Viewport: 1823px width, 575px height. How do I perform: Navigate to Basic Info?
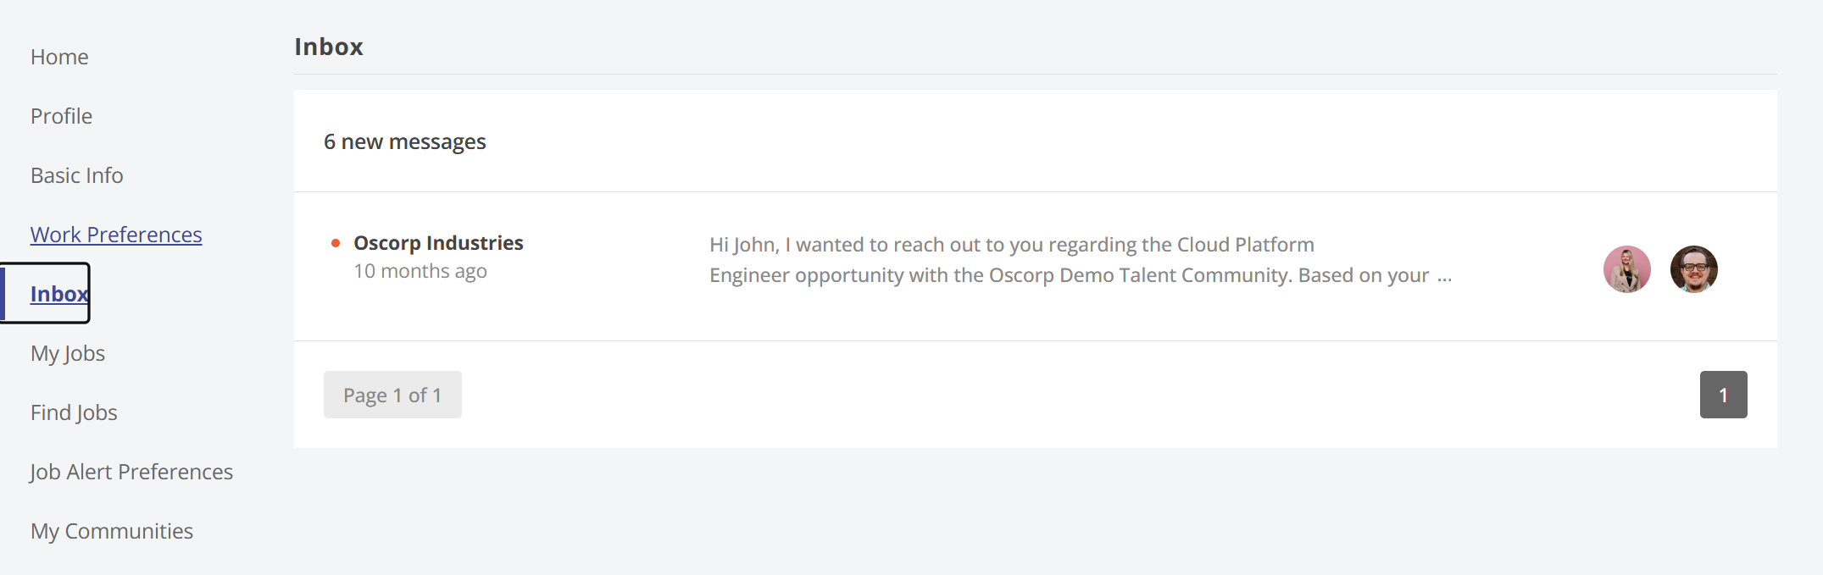[x=77, y=175]
